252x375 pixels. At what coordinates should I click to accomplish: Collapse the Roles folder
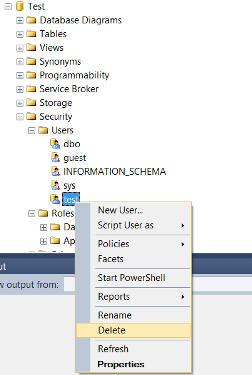pos(32,214)
